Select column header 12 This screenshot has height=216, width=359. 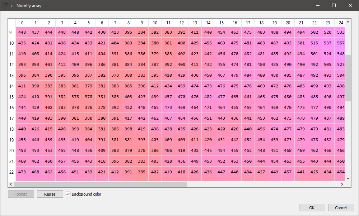coord(182,23)
